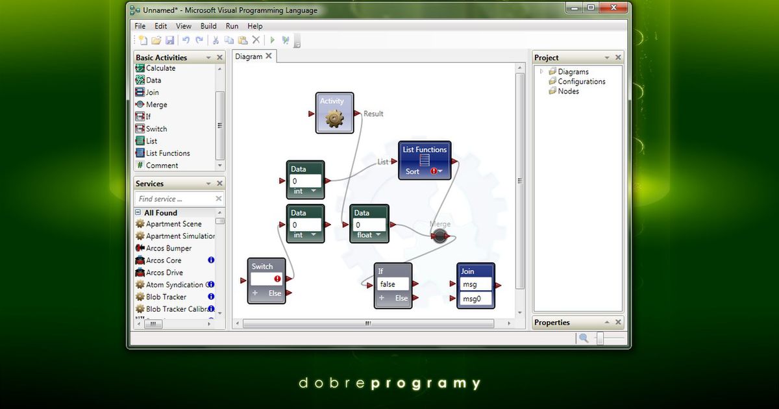Expand the Diagrams node in Project panel
The height and width of the screenshot is (409, 779).
pos(541,71)
